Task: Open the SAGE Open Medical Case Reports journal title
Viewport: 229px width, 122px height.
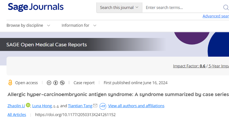Action: [47, 45]
